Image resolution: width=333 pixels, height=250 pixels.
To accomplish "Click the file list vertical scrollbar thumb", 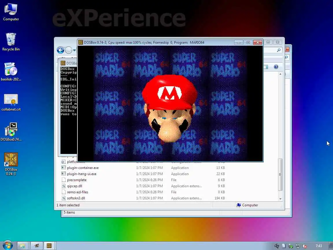I will 280,174.
